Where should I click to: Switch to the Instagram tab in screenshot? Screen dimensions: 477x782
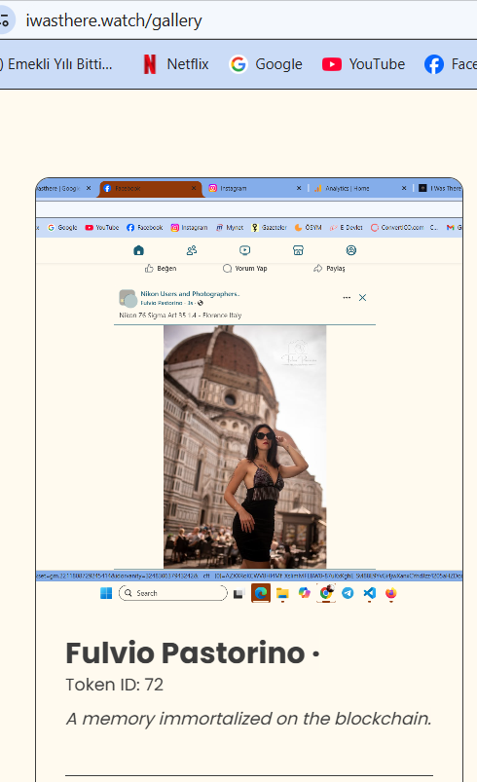pos(255,189)
